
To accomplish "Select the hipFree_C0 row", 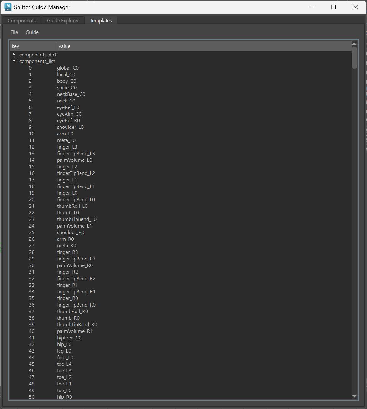I will click(x=181, y=338).
